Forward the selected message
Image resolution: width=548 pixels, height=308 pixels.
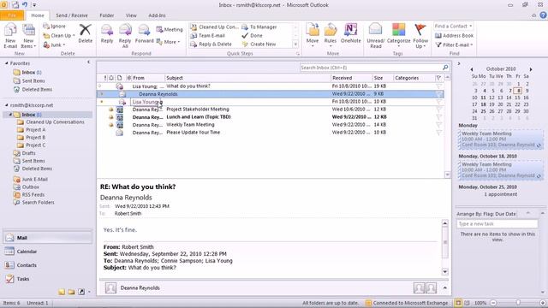(144, 33)
